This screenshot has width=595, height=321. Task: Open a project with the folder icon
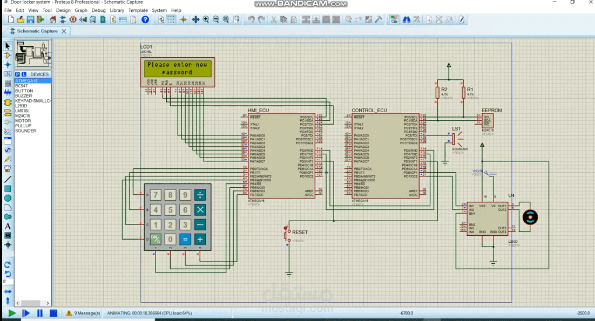(21, 20)
